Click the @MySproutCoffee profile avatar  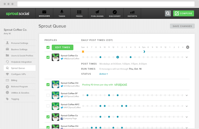pyautogui.click(x=55, y=57)
